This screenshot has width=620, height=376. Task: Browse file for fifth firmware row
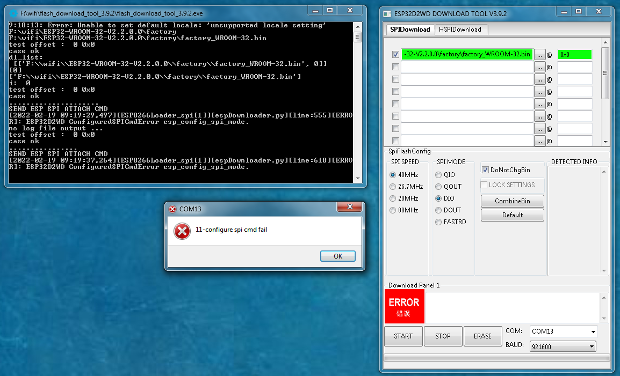(x=539, y=104)
